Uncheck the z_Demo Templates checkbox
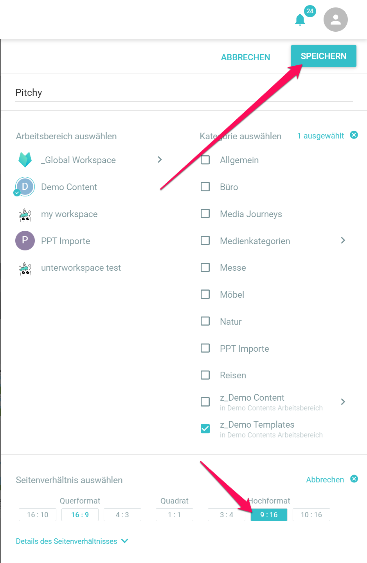 (205, 429)
